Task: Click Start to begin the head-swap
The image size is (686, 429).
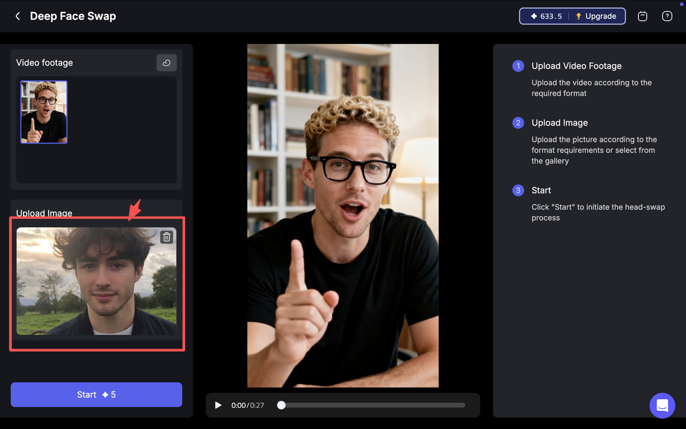Action: pyautogui.click(x=96, y=394)
